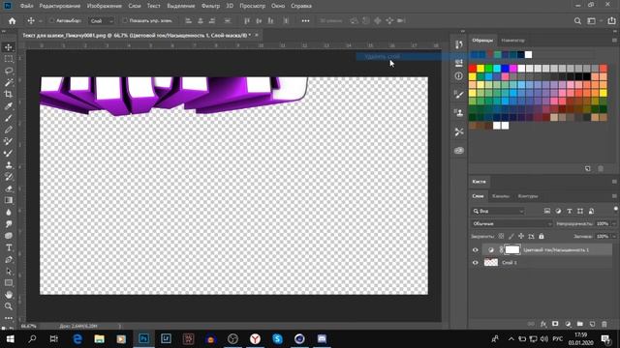Open the blend mode Обычные dropdown
The image size is (620, 348).
pos(512,223)
